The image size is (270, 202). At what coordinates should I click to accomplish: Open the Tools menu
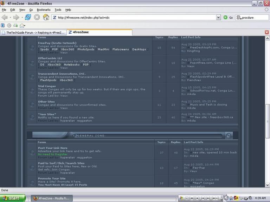click(58, 10)
